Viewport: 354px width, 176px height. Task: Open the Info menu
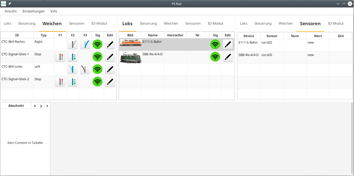pos(54,11)
